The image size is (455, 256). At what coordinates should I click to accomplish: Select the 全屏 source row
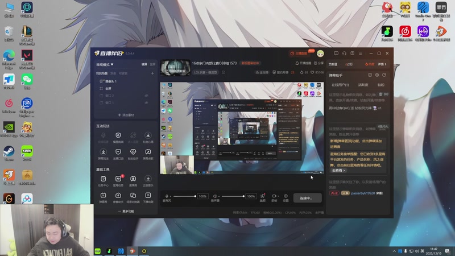pos(126,88)
